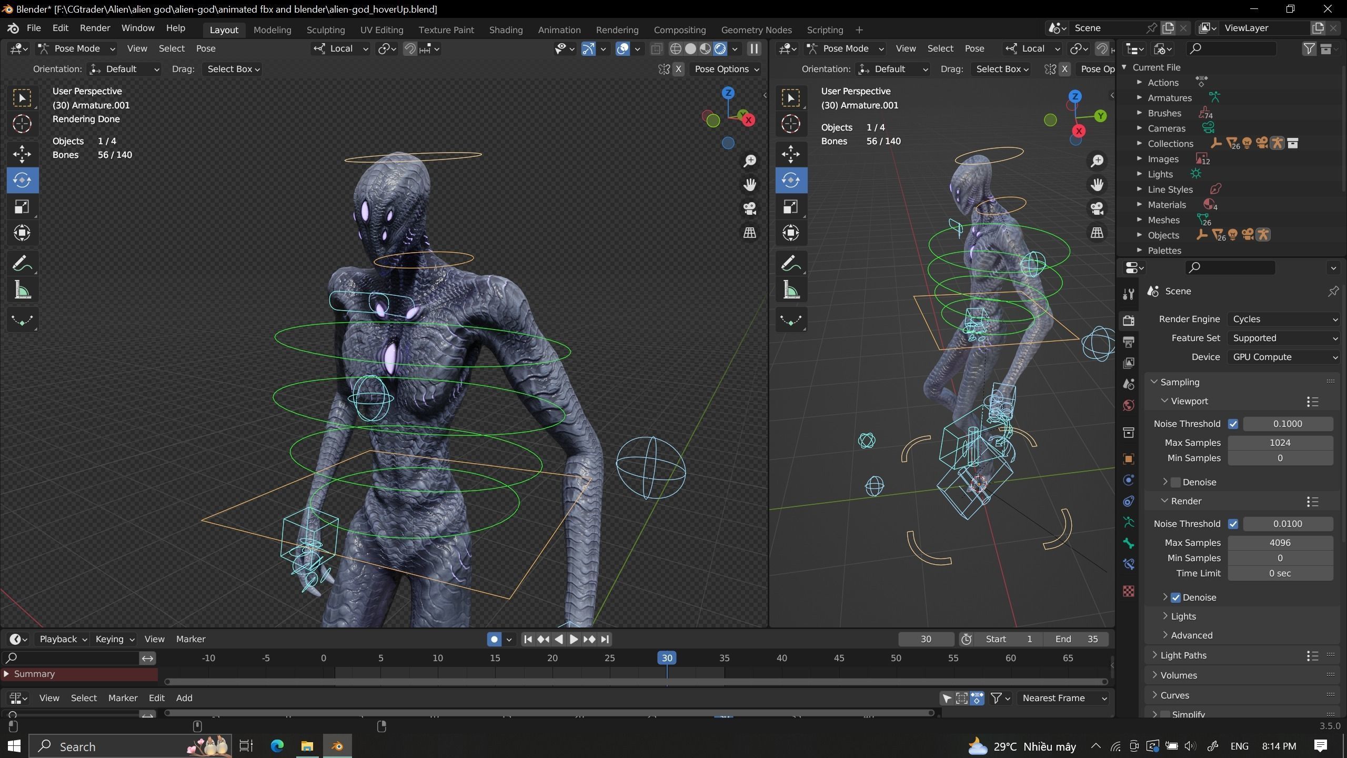Open the Tool properties tab
Image resolution: width=1347 pixels, height=758 pixels.
pyautogui.click(x=1128, y=294)
